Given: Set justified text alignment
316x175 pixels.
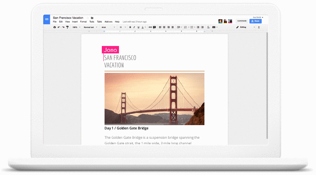Looking at the screenshot, I should 173,27.
